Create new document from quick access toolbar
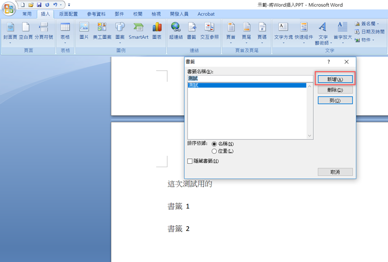The image size is (388, 262). (22, 5)
